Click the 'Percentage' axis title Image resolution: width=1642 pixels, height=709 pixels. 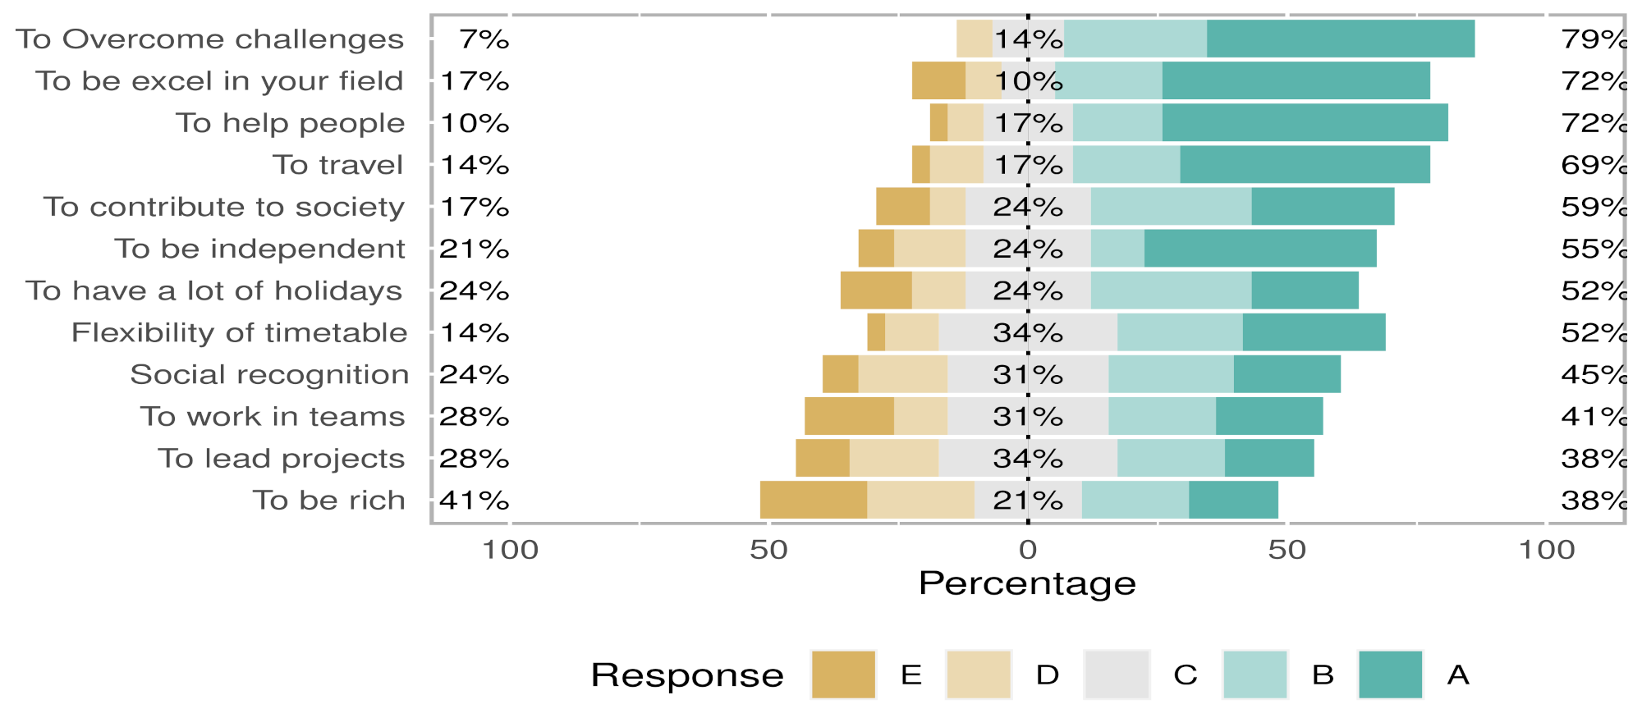[1027, 583]
